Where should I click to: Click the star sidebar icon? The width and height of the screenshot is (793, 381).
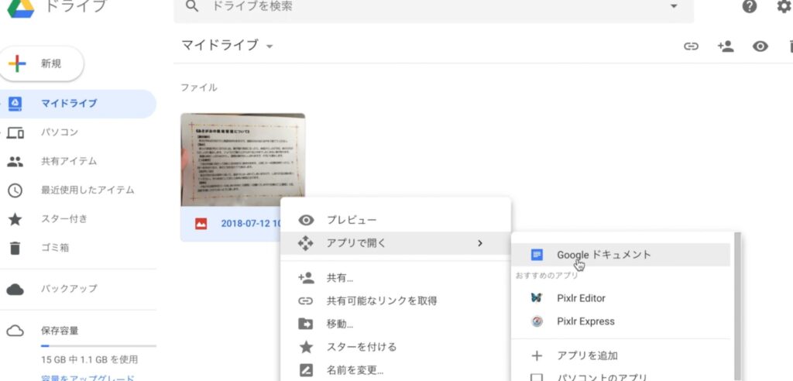(15, 219)
